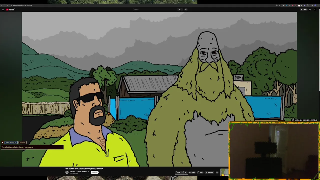Select the browser address bar URL
This screenshot has height=180, width=320.
tap(22, 5)
